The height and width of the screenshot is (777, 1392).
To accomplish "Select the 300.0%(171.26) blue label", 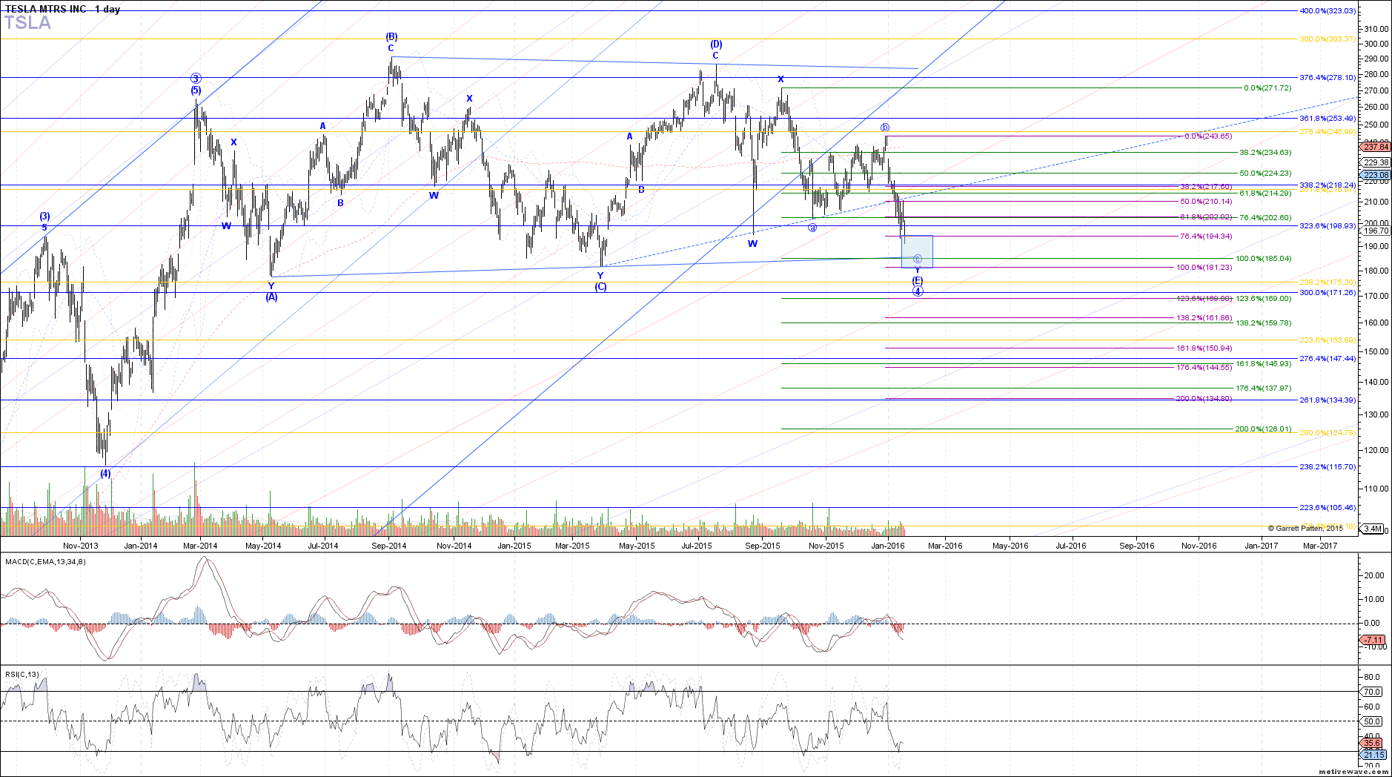I will coord(1328,292).
